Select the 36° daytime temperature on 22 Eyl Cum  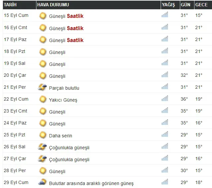184,99
